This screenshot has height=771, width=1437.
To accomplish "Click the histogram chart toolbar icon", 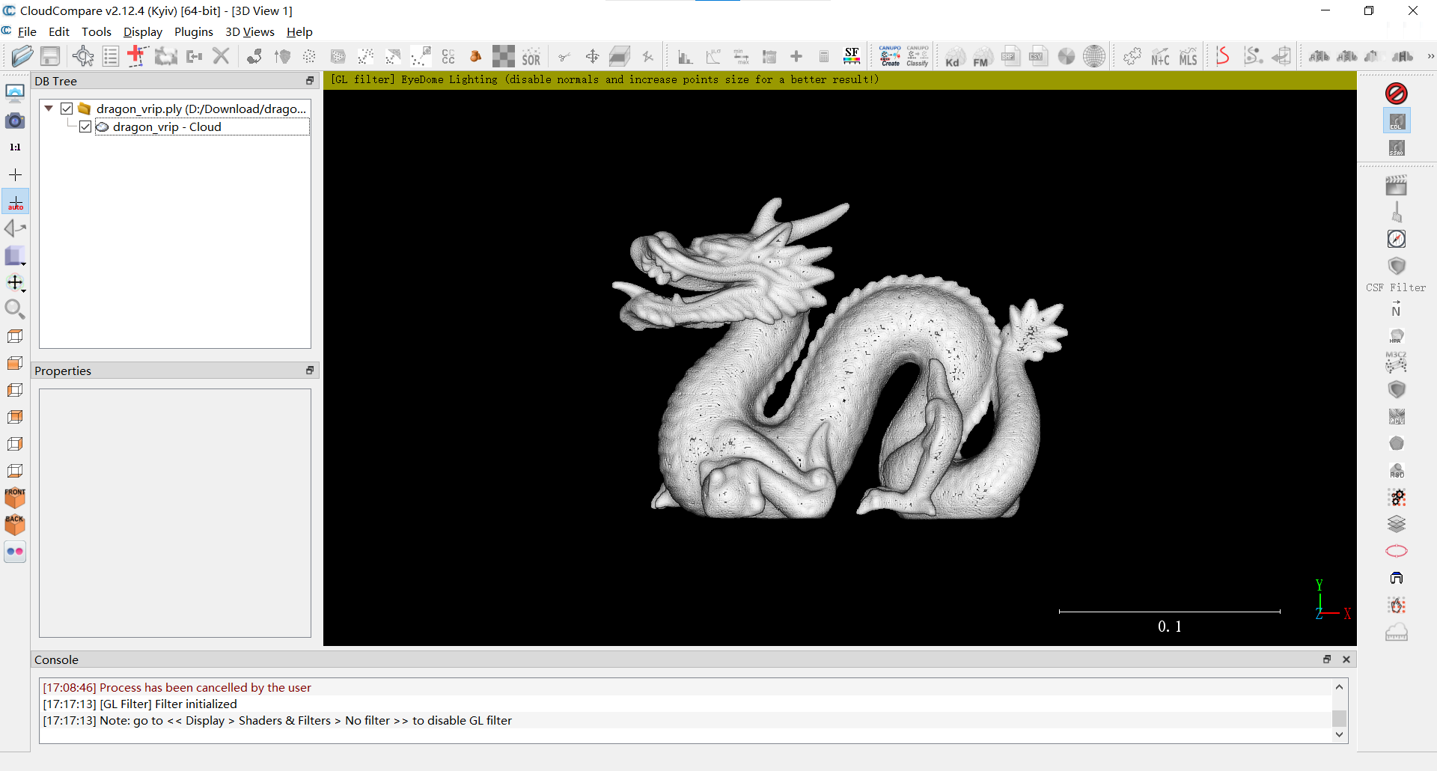I will 685,57.
